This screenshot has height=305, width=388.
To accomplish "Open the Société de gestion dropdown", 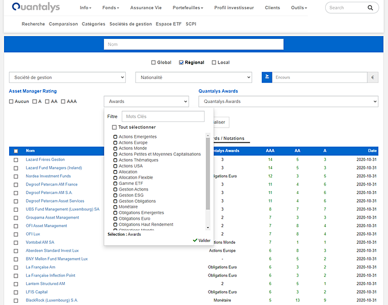I will pyautogui.click(x=67, y=77).
